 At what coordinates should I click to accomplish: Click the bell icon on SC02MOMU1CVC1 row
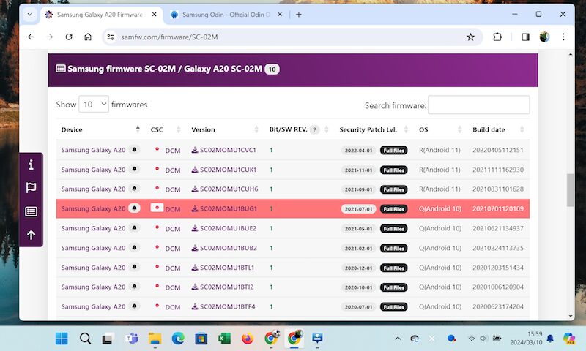134,150
